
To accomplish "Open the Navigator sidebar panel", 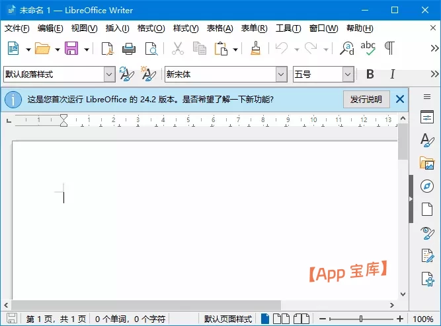I will 427,186.
